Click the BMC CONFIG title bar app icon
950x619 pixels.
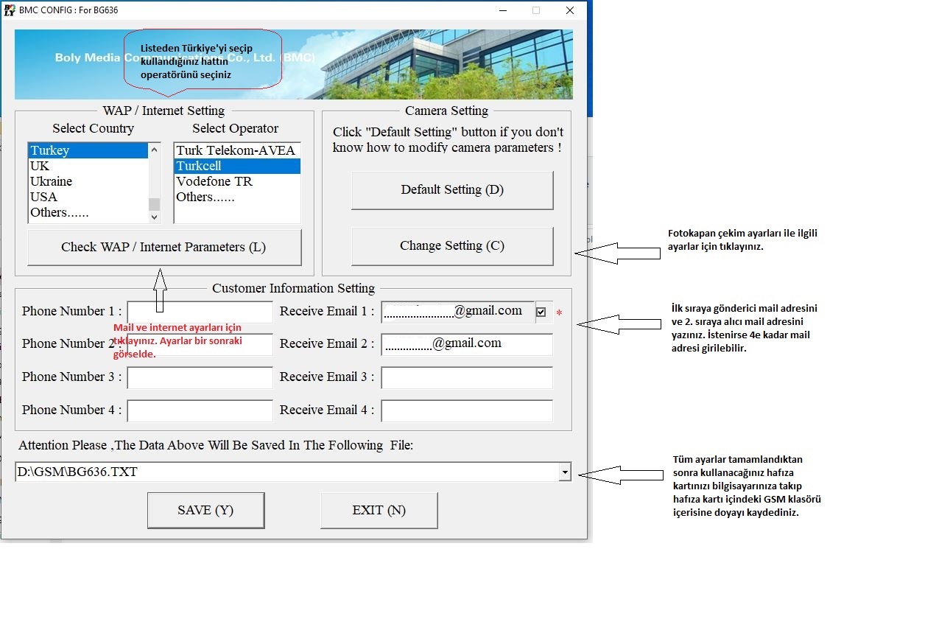[x=10, y=10]
